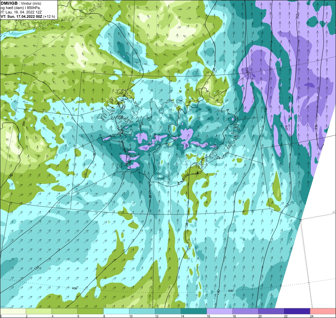Click the '136' contour label just south of Iceland
Screen dimensions: 336x318
tap(150, 195)
